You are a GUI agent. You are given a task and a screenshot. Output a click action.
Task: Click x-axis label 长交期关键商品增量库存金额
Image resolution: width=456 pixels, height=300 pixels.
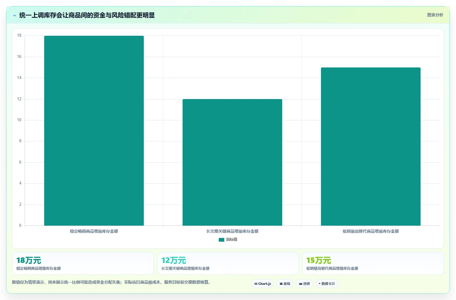click(232, 231)
